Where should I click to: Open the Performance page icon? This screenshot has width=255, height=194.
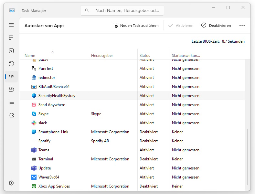(x=11, y=51)
